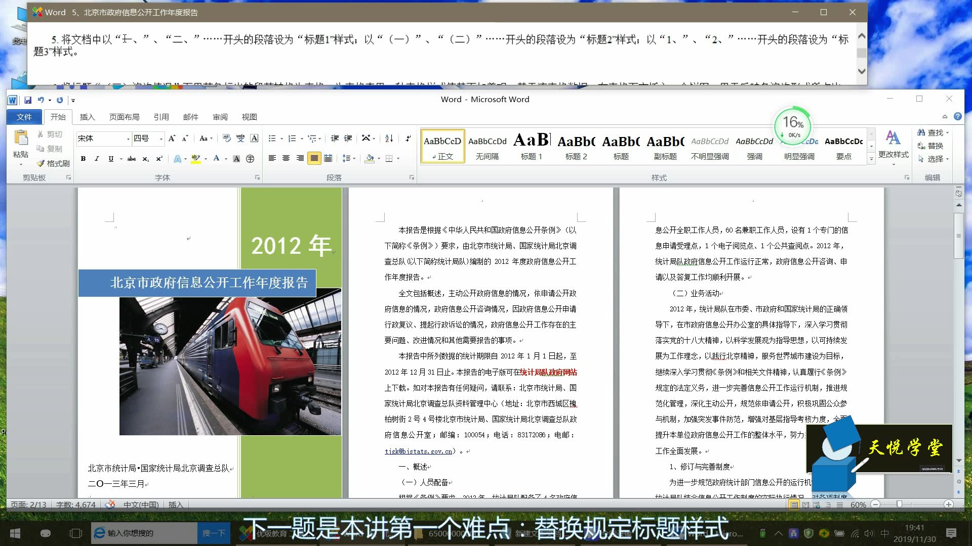Toggle superscript formatting

(159, 158)
